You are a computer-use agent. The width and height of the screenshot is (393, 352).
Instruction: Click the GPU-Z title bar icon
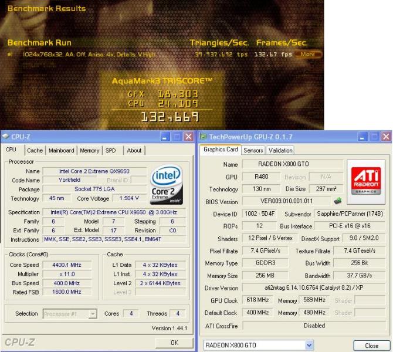click(203, 137)
